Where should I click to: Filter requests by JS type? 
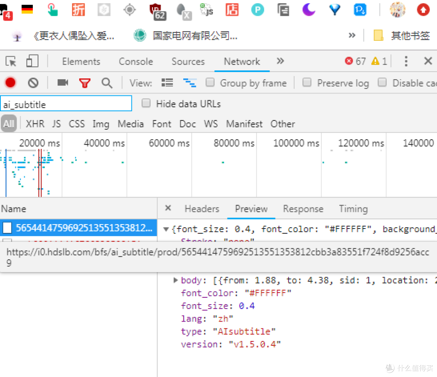point(56,124)
